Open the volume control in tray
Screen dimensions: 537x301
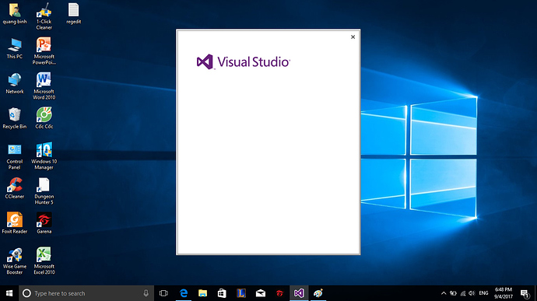point(472,293)
